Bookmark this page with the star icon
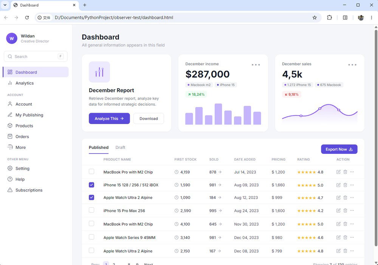 coord(314,18)
